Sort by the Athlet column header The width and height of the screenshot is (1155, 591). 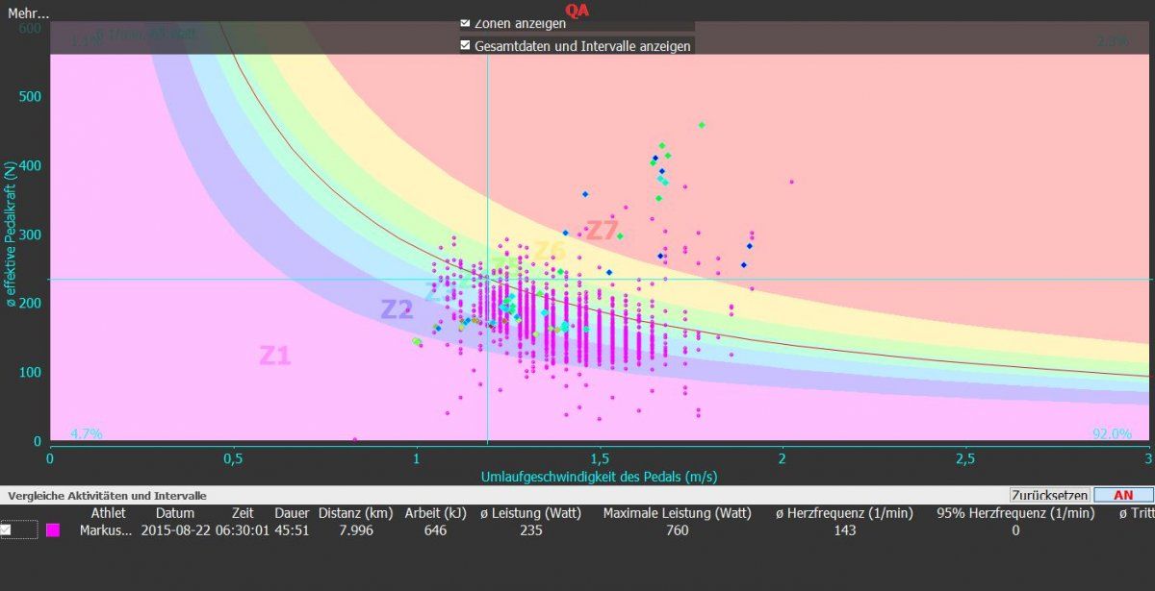coord(108,513)
